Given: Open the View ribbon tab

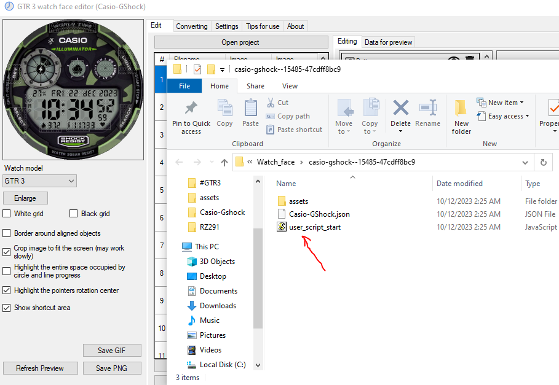Looking at the screenshot, I should coord(290,86).
